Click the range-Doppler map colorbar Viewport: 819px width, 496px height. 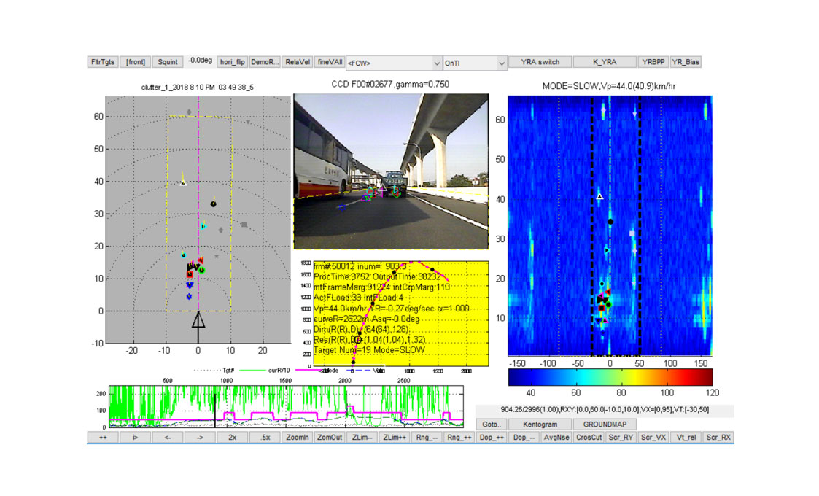pos(610,376)
